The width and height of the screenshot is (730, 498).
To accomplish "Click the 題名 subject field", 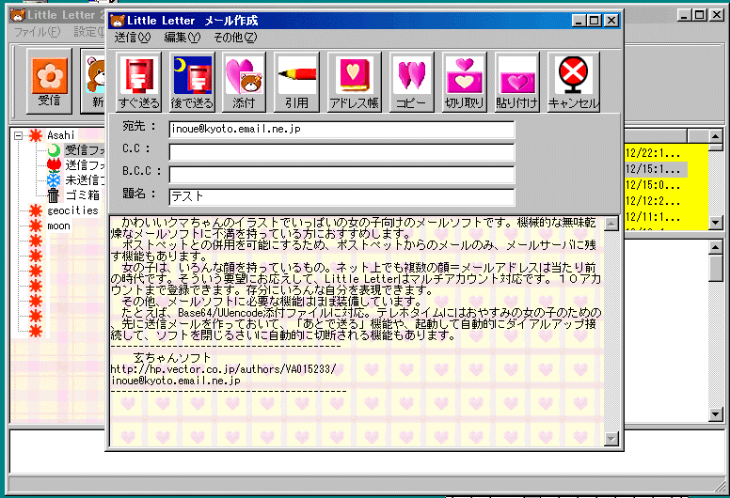I will (341, 196).
